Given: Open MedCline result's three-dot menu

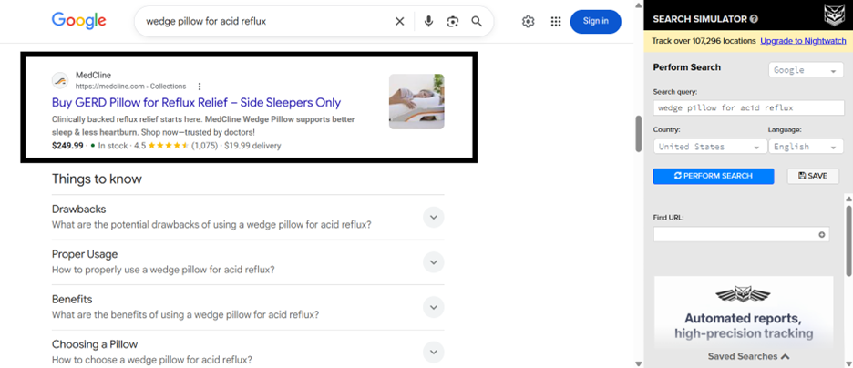Looking at the screenshot, I should click(x=200, y=87).
